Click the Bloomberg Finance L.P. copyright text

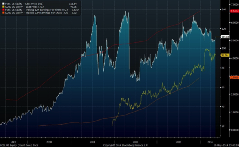[x=125, y=146]
